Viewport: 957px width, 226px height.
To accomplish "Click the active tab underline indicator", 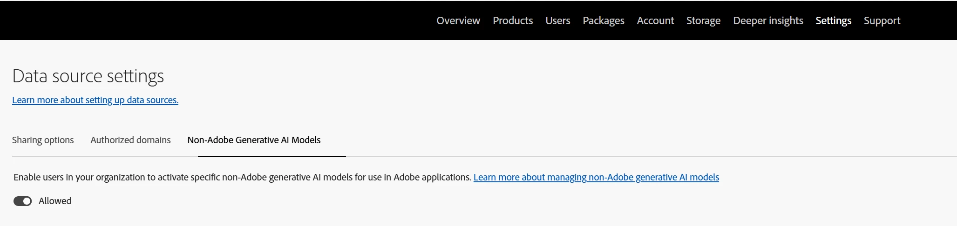I will pyautogui.click(x=271, y=156).
